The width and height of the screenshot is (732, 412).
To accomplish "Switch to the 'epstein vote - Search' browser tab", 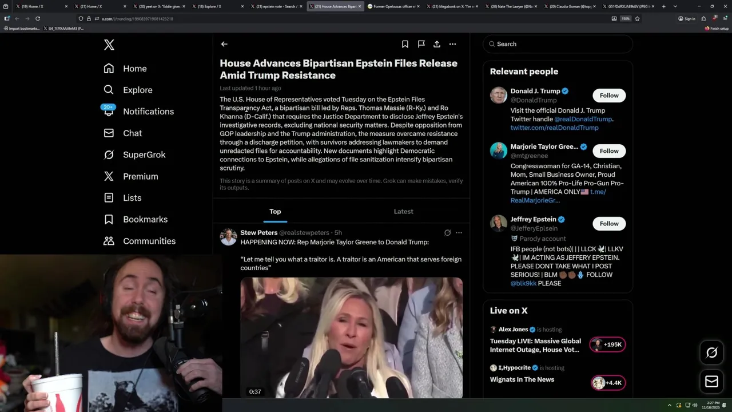I will [x=277, y=6].
